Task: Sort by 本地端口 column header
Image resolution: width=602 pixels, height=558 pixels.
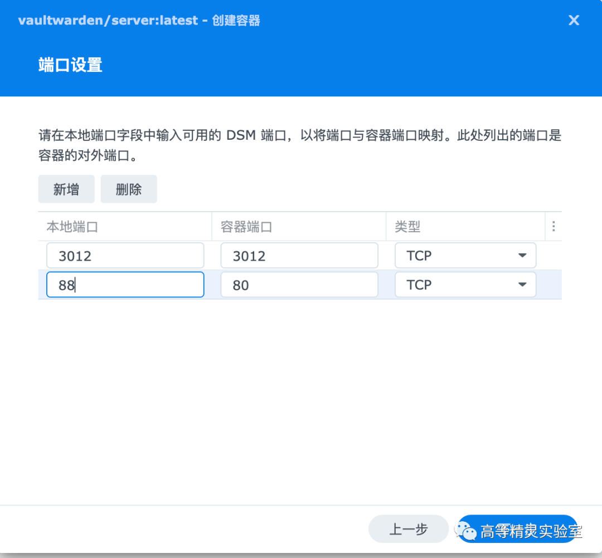Action: (x=125, y=227)
